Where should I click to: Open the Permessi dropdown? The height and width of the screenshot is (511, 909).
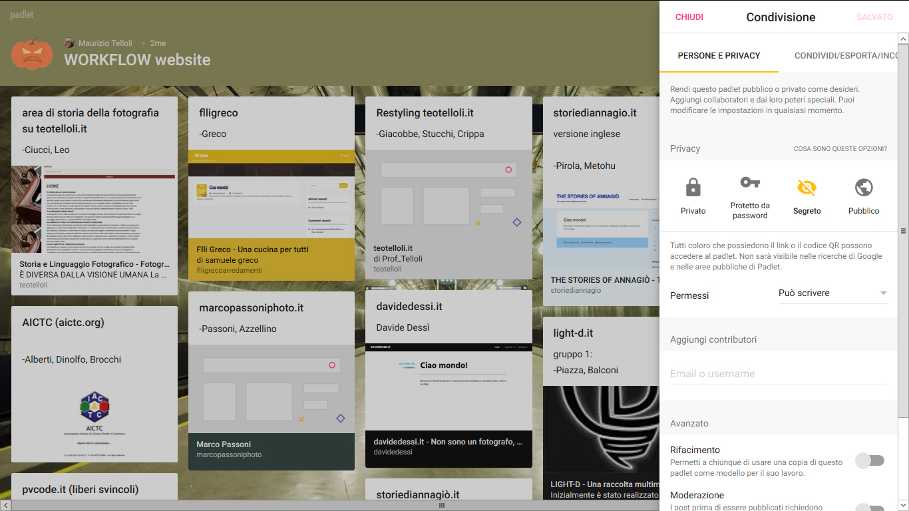832,293
